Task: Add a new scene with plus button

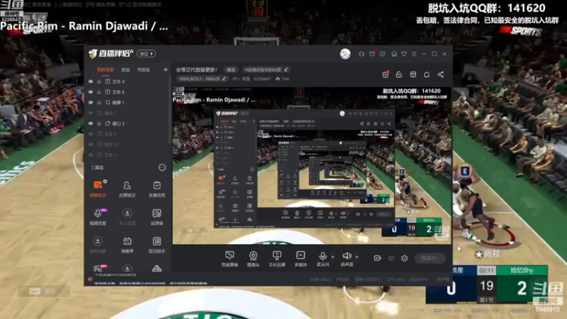Action: [165, 69]
